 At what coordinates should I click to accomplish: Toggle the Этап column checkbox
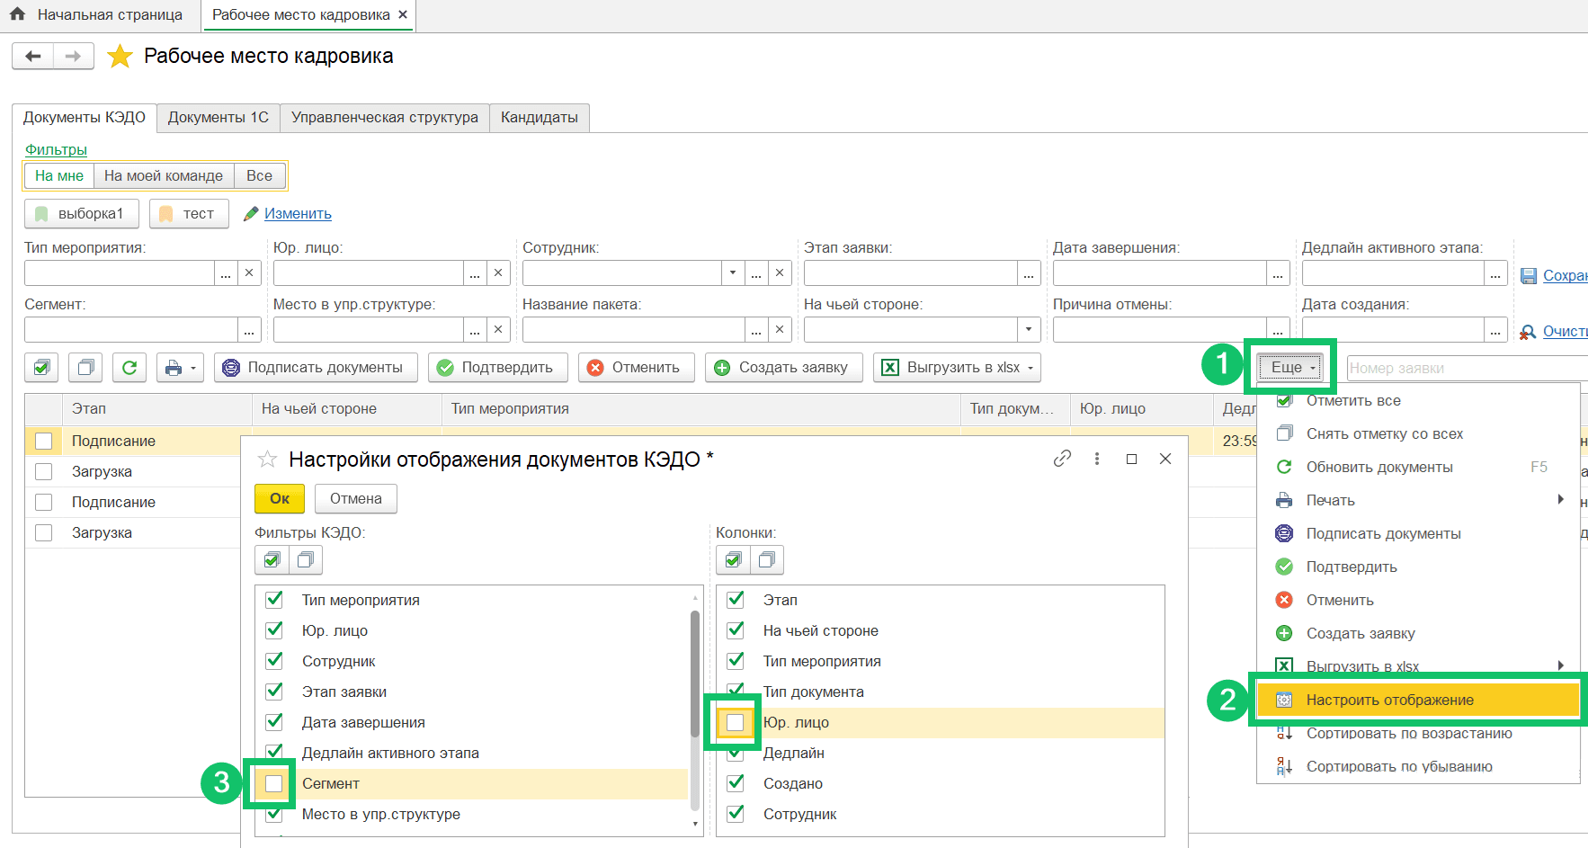point(736,600)
